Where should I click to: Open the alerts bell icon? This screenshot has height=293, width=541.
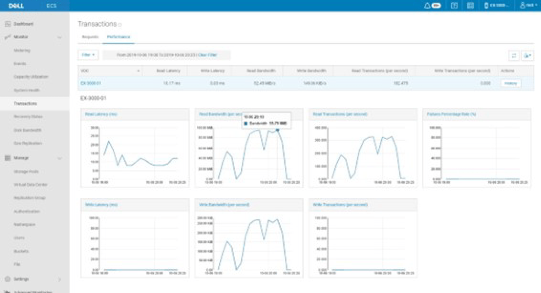point(427,5)
